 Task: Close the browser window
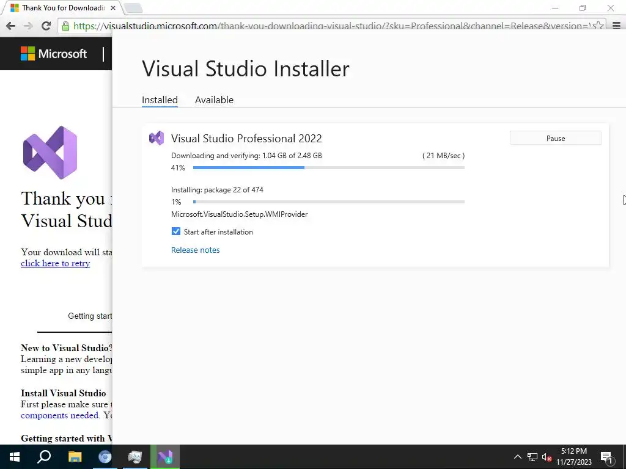tap(611, 7)
